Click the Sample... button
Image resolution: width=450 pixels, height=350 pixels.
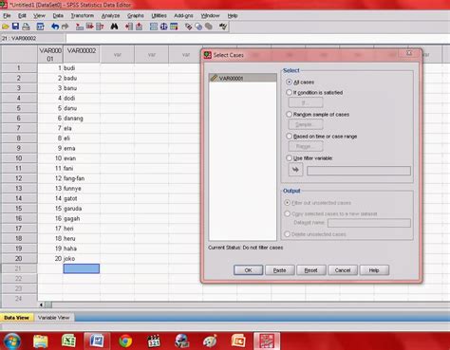click(x=306, y=124)
